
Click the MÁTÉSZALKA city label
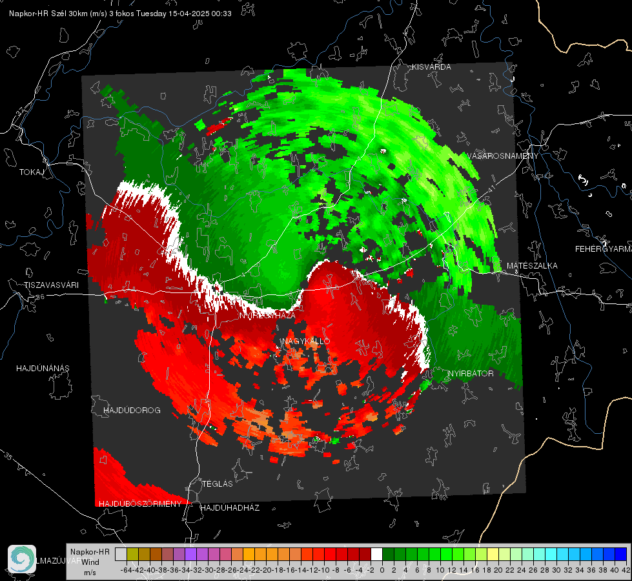coord(532,266)
